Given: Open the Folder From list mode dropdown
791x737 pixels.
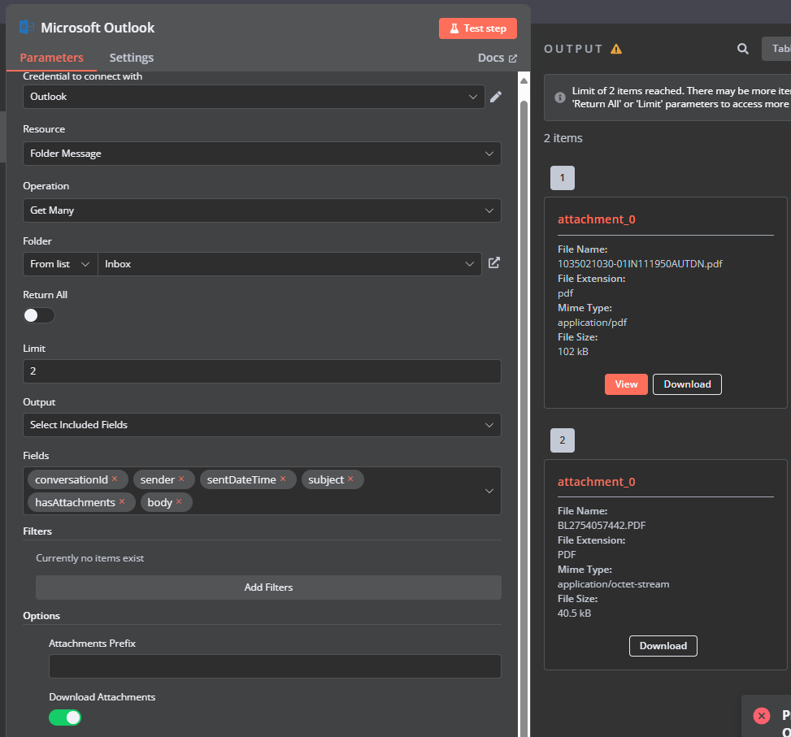Looking at the screenshot, I should pos(60,264).
